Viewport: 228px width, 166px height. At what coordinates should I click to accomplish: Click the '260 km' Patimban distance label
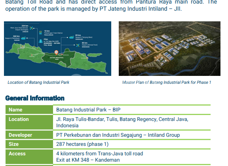(16, 36)
